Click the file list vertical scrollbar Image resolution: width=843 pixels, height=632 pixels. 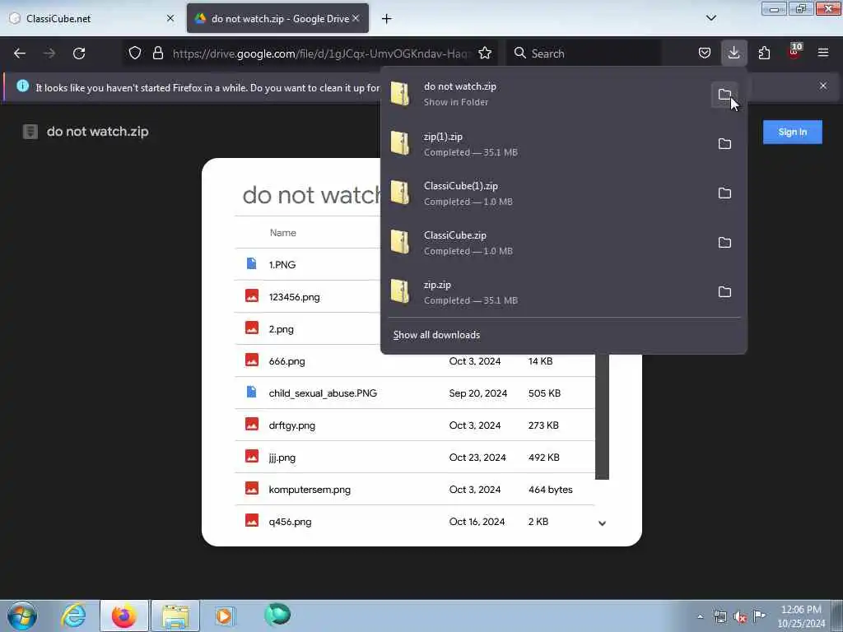602,416
